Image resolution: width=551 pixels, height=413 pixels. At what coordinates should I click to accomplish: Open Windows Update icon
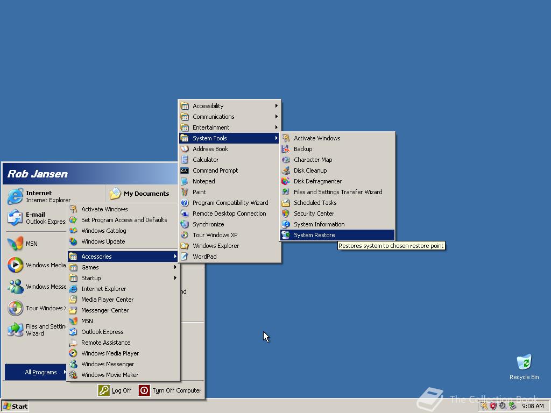(73, 241)
